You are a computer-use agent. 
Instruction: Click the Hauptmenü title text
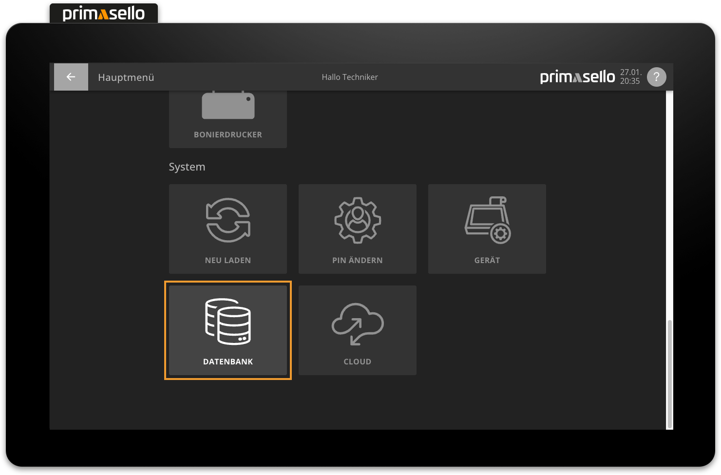click(126, 77)
